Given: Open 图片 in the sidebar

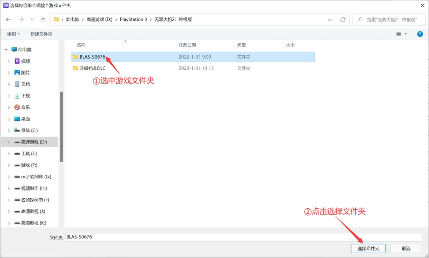Looking at the screenshot, I should pyautogui.click(x=25, y=72).
